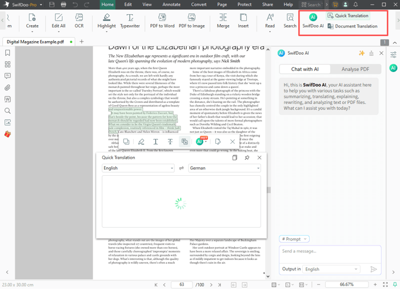Open SwifDoo-Pro application menu dropdown
The width and height of the screenshot is (400, 290).
pyautogui.click(x=41, y=5)
